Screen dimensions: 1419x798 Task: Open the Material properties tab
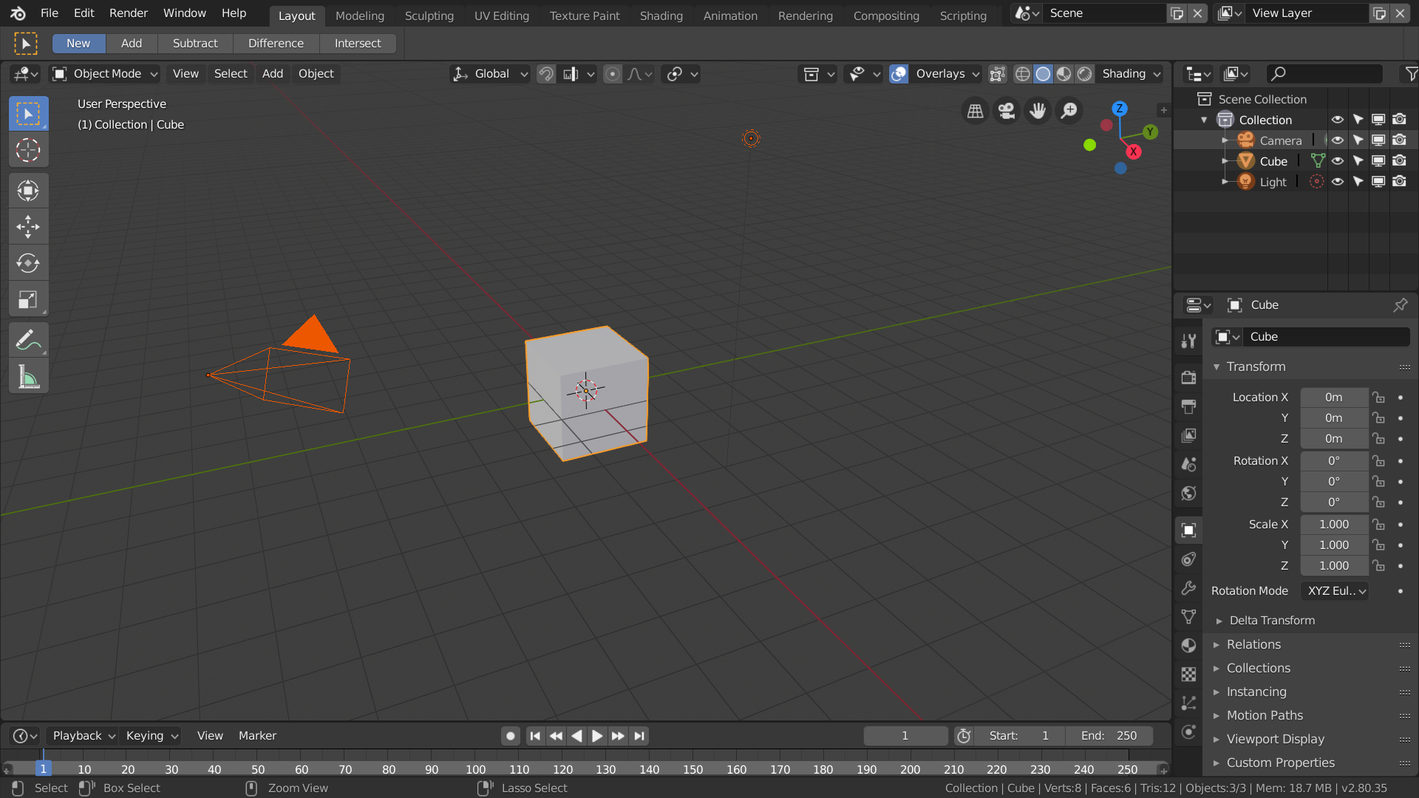point(1188,646)
